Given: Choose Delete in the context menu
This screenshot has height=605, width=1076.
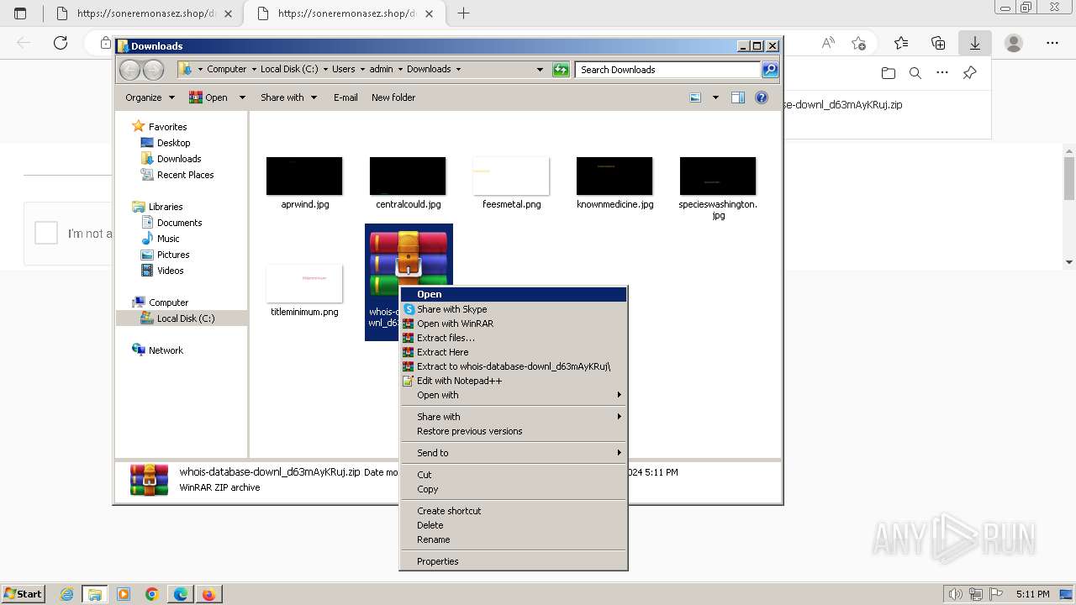Looking at the screenshot, I should (x=513, y=525).
